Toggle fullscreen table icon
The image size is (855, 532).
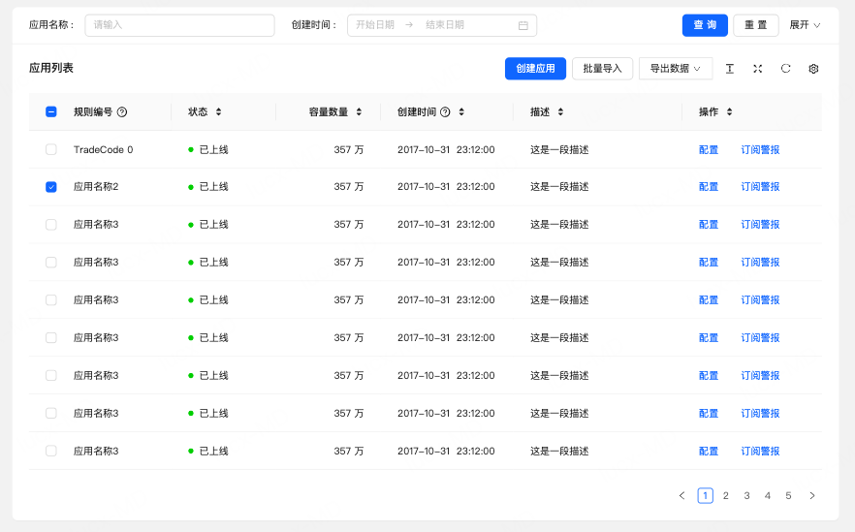click(x=757, y=69)
